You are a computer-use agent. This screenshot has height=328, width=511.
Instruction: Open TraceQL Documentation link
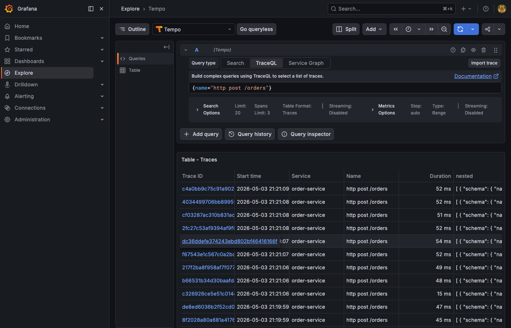476,76
